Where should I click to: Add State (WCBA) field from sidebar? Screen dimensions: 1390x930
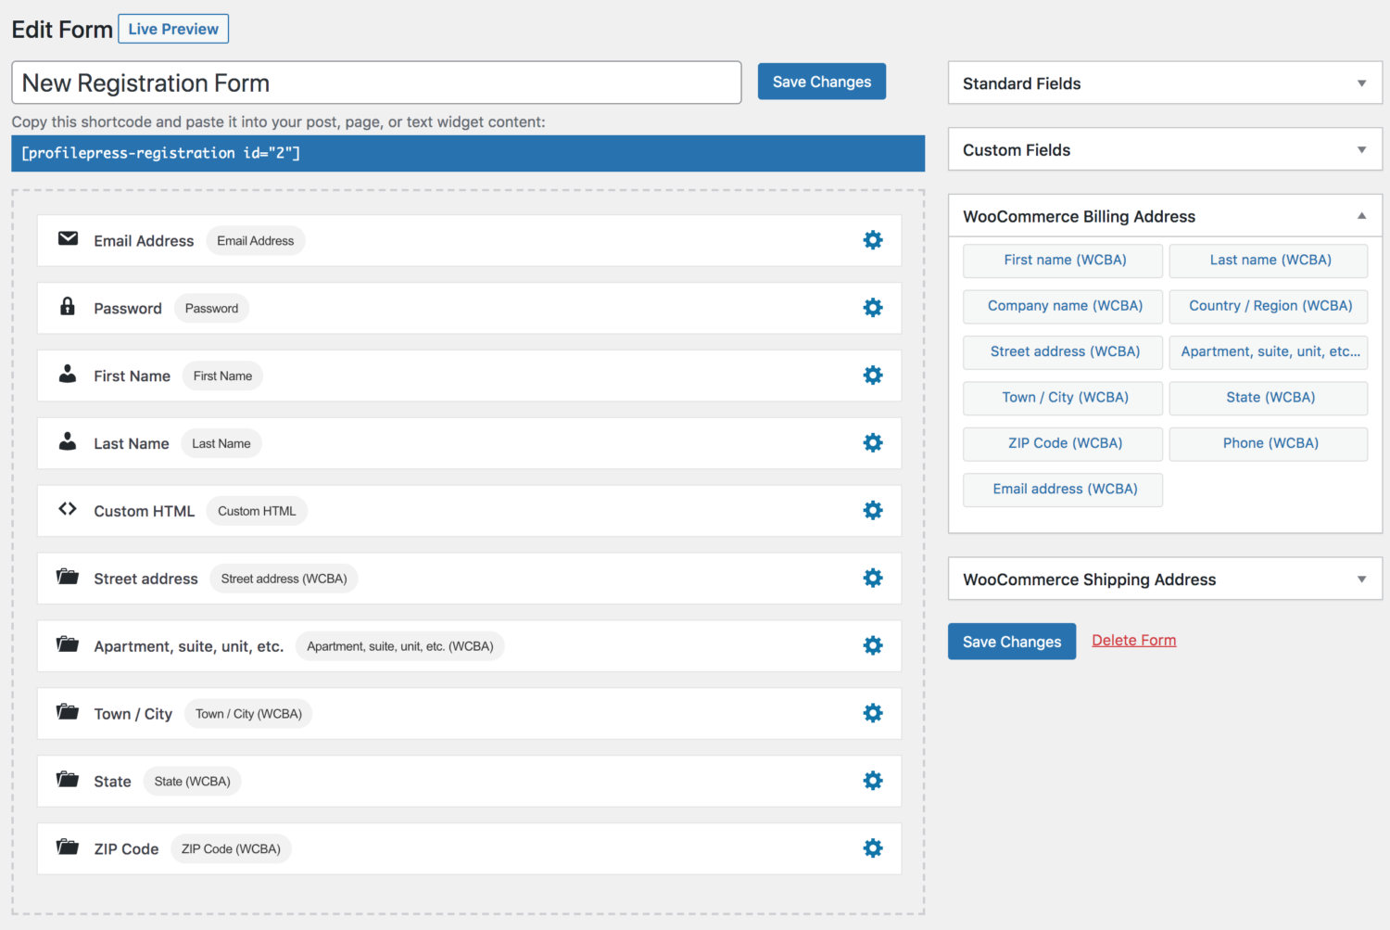pos(1269,398)
